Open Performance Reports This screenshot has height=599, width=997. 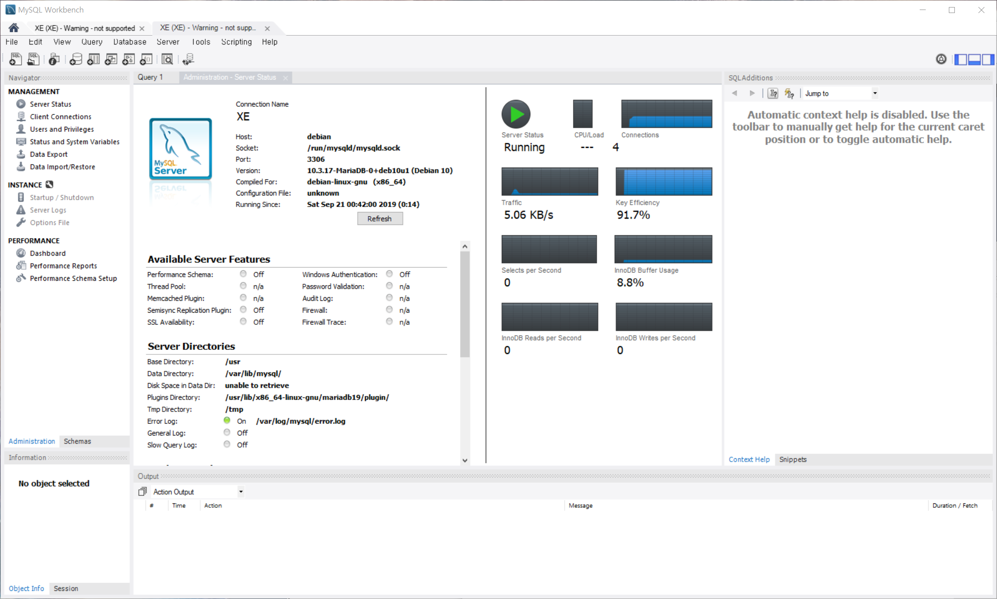(x=63, y=266)
